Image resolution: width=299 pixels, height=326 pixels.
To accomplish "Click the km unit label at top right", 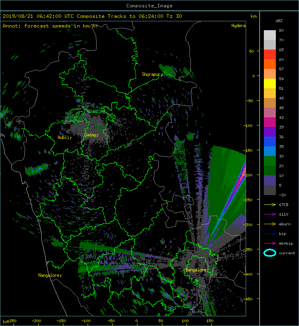I will pyautogui.click(x=253, y=16).
